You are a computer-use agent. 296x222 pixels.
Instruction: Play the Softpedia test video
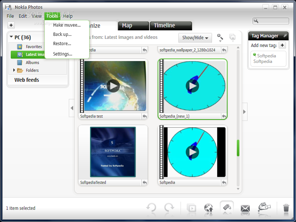pyautogui.click(x=113, y=86)
